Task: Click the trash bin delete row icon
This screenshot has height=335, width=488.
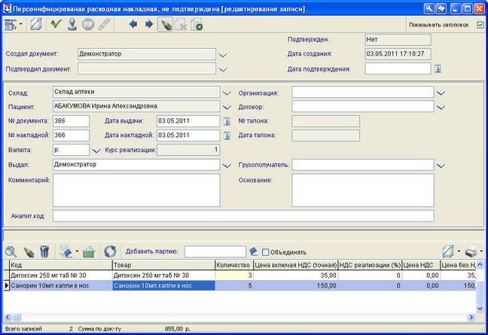Action: pos(44,251)
